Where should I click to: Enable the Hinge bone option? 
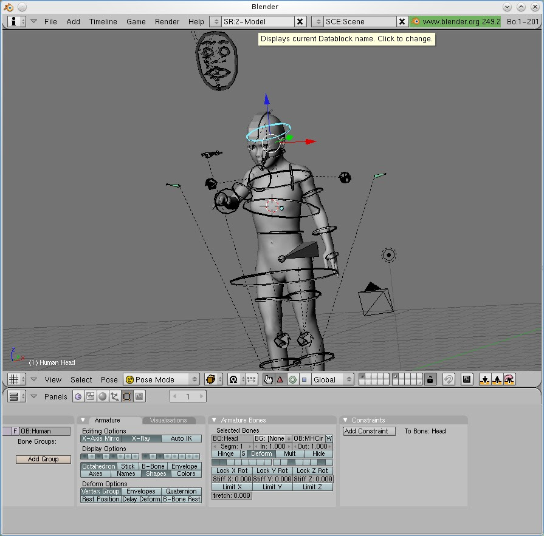pyautogui.click(x=226, y=454)
